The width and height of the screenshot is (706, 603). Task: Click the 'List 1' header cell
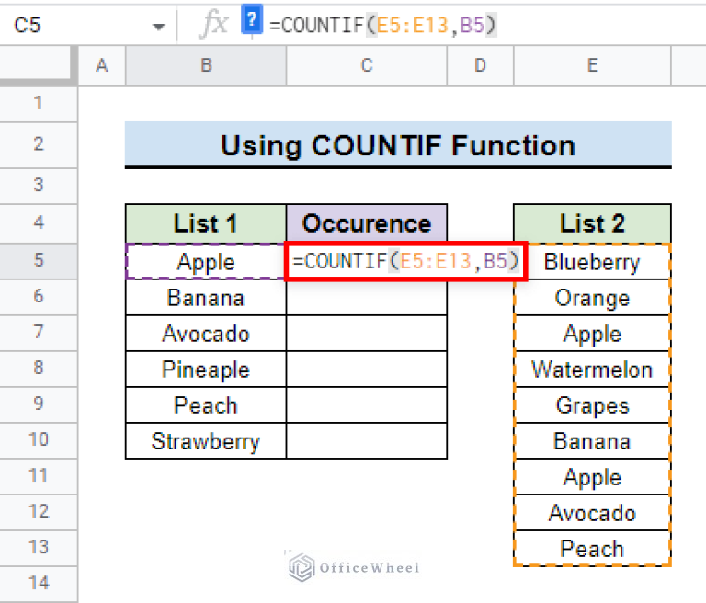(x=206, y=223)
